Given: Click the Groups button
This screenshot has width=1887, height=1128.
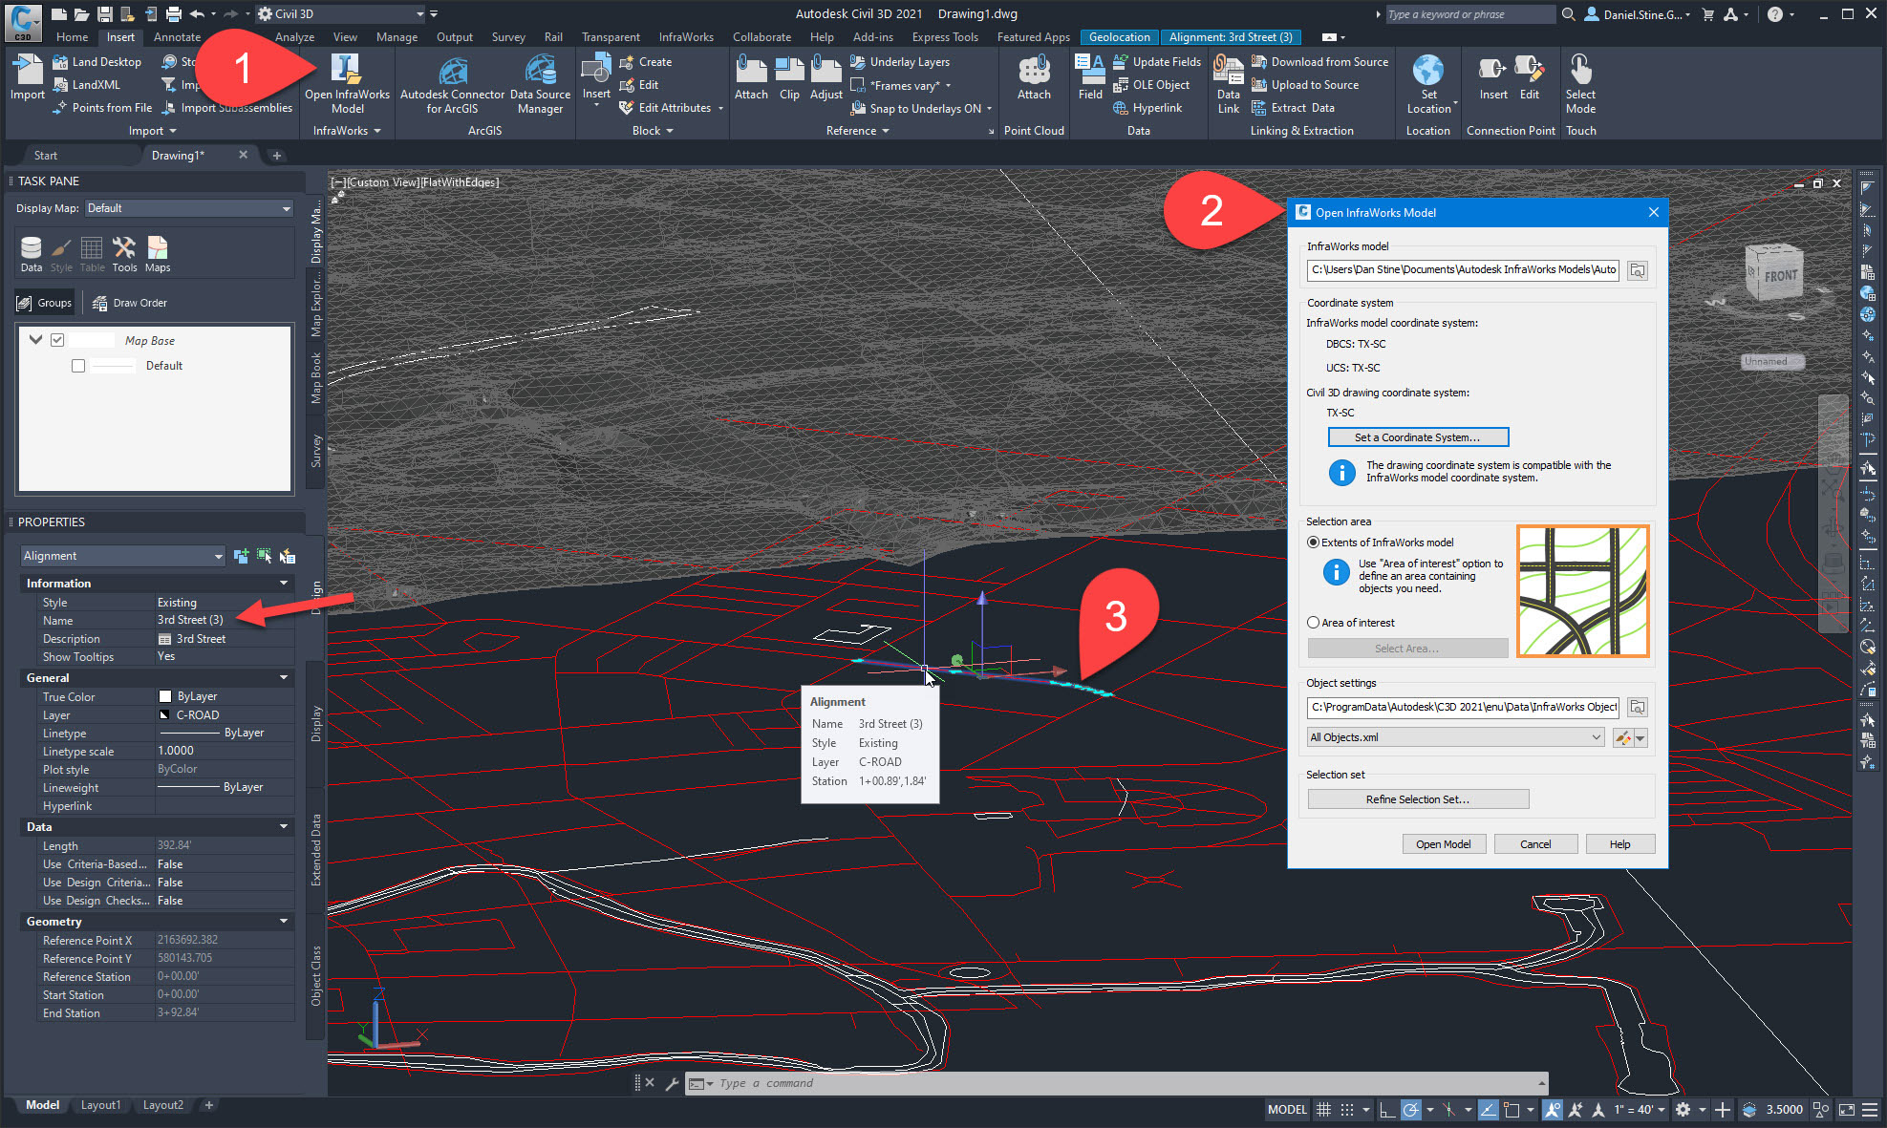Looking at the screenshot, I should pos(45,303).
